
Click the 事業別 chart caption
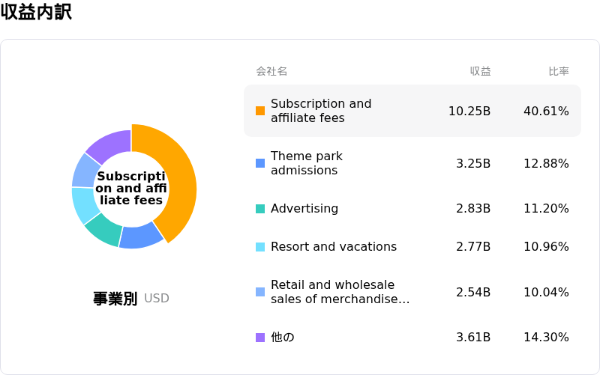tap(115, 298)
